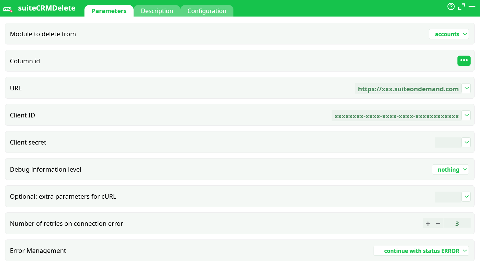
Task: Expand the URL dropdown chevron
Action: tap(466, 88)
